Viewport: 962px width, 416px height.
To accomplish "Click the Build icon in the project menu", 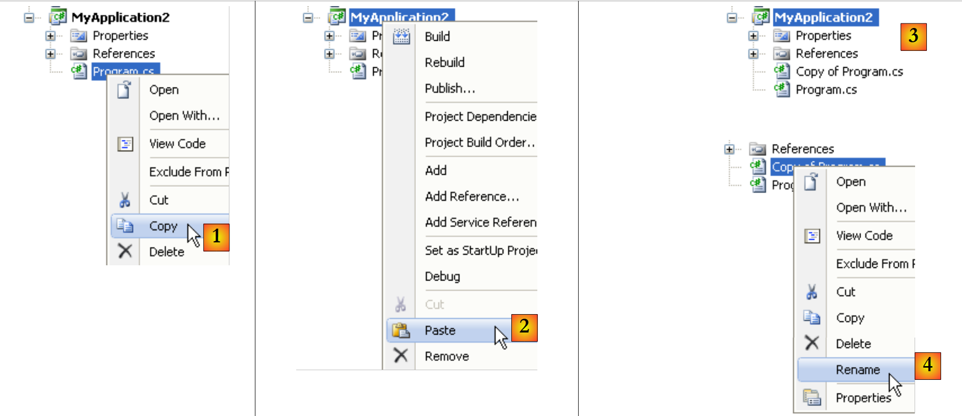I will [401, 37].
